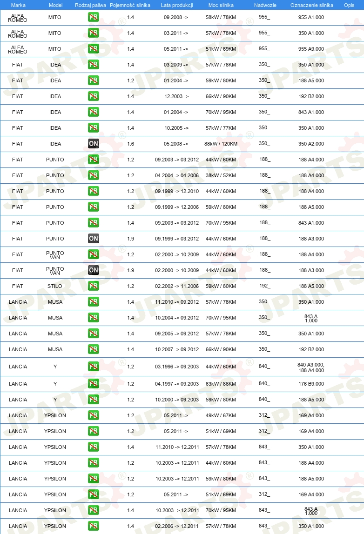Click petrol icon in MUSA 11.2010 row
The height and width of the screenshot is (534, 364).
[x=94, y=302]
